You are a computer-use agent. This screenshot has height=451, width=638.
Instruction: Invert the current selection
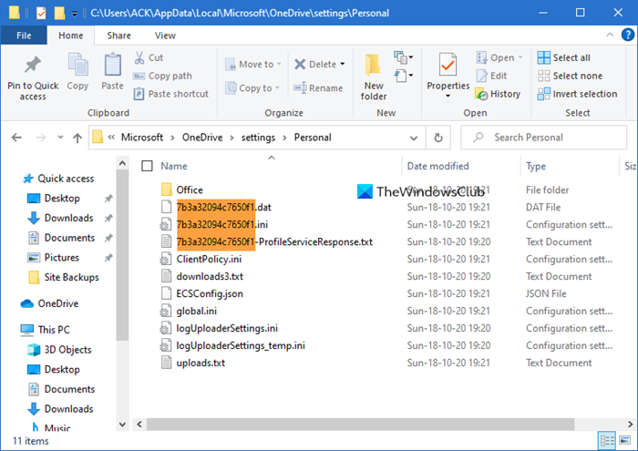pos(577,94)
